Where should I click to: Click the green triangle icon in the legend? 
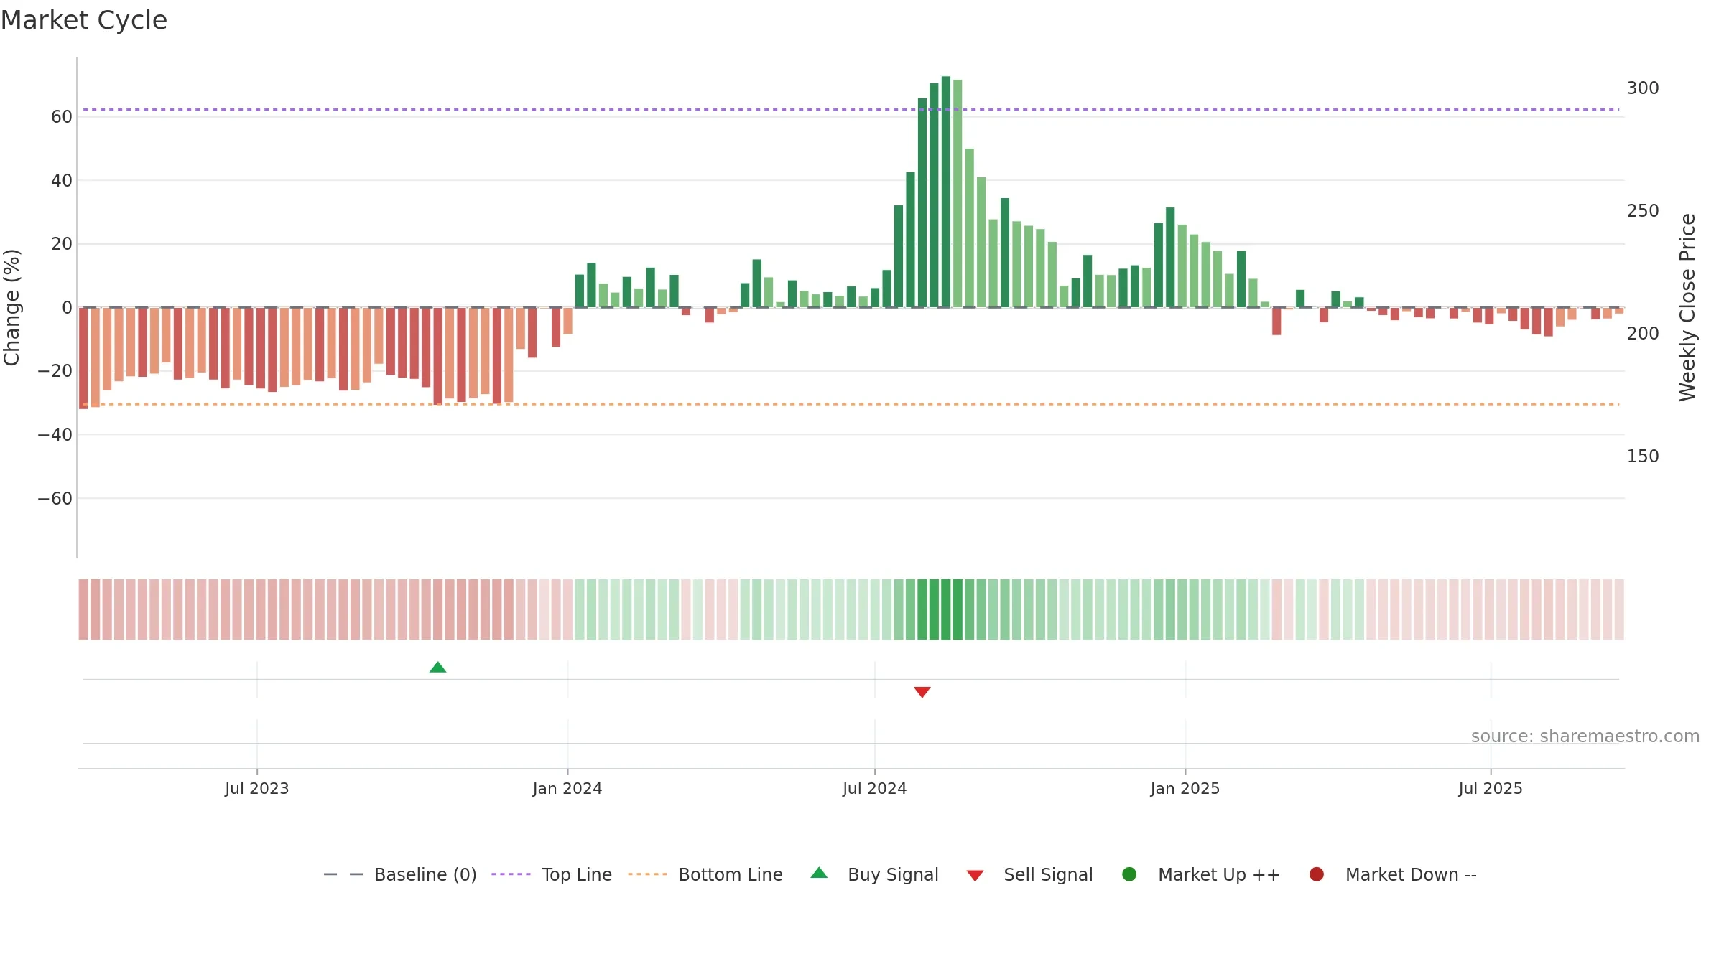tap(819, 873)
